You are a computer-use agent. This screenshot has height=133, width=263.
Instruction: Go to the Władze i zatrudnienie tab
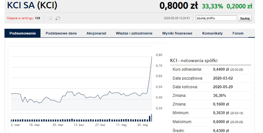pyautogui.click(x=134, y=33)
